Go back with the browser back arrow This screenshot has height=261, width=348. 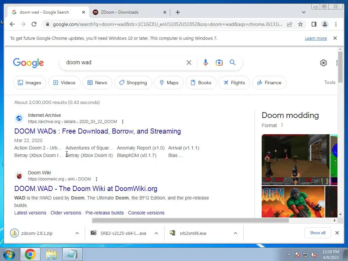[x=12, y=24]
